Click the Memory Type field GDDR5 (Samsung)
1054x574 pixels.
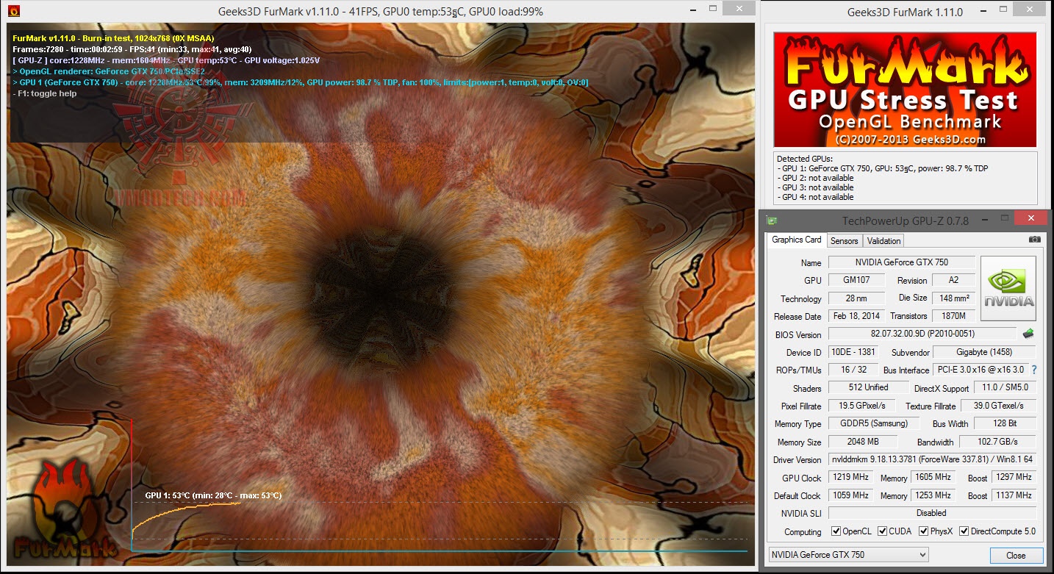tap(873, 423)
